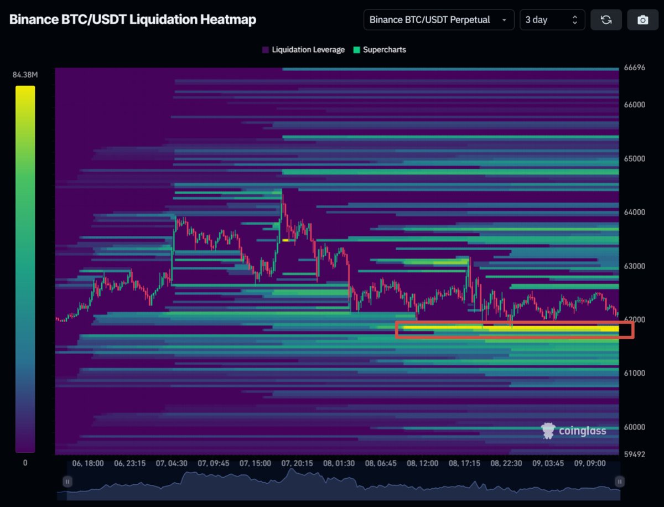The image size is (664, 507).
Task: Click the 61000 price axis label
Action: 635,374
